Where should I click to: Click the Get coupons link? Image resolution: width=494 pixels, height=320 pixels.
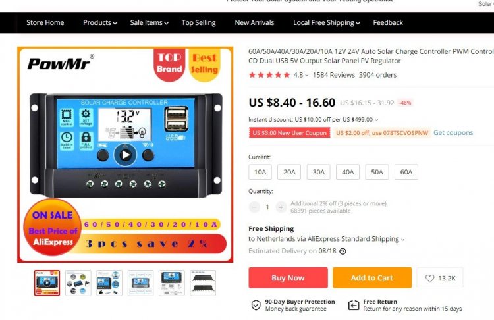(453, 132)
